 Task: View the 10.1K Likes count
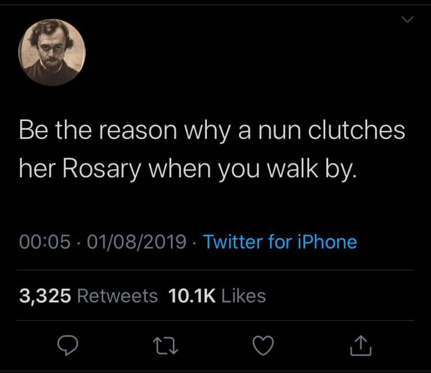(217, 295)
